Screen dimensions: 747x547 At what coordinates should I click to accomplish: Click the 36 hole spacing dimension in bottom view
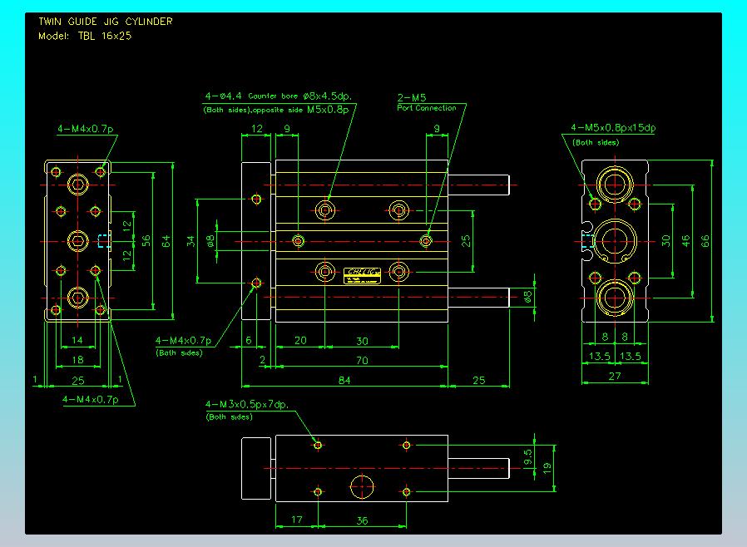362,521
